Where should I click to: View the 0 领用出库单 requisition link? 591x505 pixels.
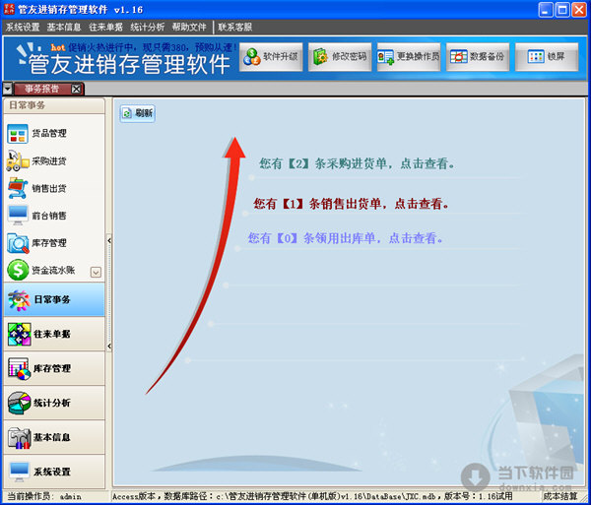346,238
